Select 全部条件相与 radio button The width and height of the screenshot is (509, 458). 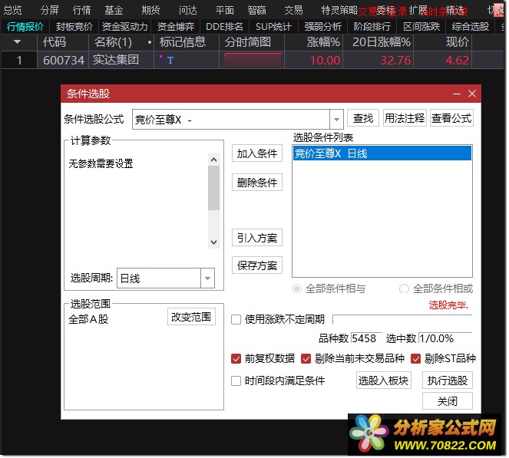click(x=296, y=288)
